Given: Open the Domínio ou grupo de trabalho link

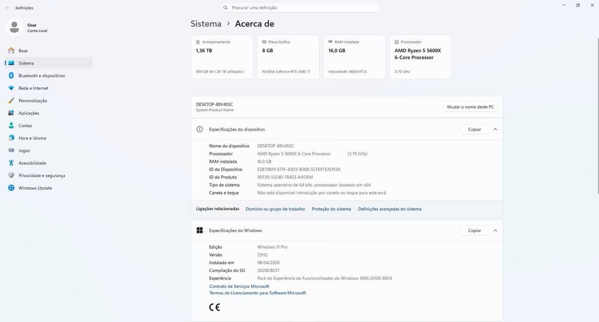Looking at the screenshot, I should coord(275,209).
